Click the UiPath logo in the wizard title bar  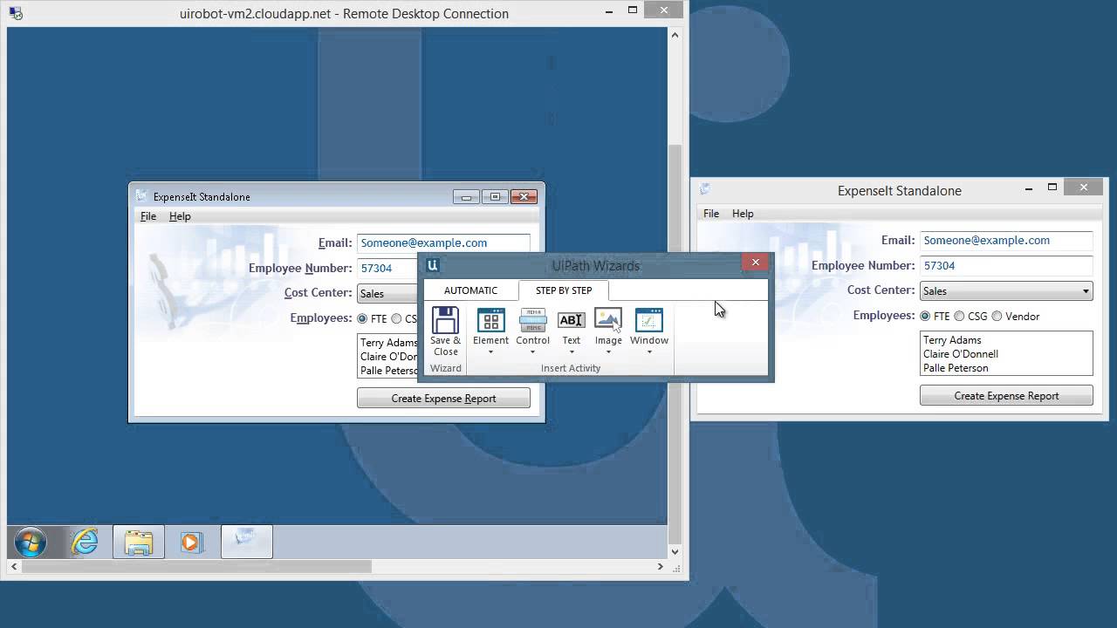tap(432, 265)
